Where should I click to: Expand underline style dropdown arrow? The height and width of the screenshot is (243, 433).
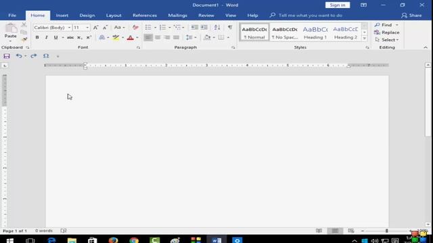(x=63, y=38)
